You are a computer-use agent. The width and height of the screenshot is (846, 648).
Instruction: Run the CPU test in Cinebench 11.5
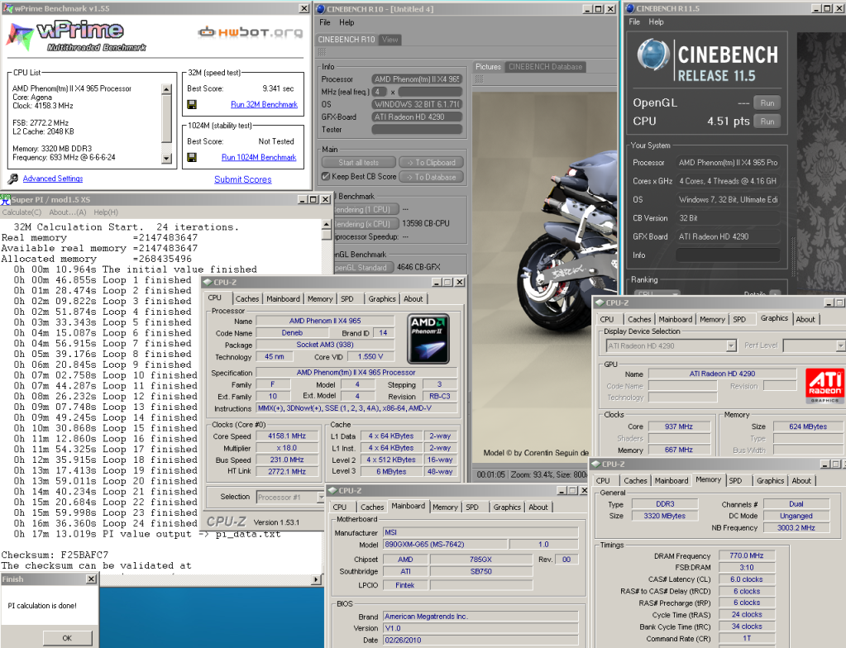click(767, 121)
